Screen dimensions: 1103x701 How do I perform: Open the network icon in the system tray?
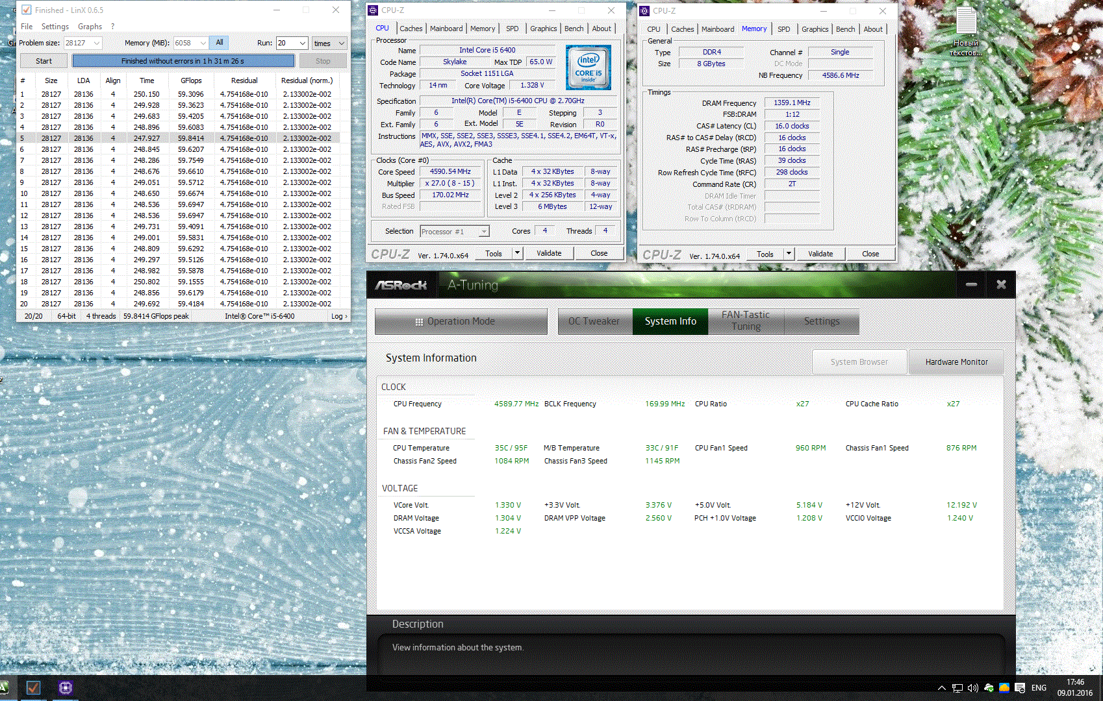[957, 688]
